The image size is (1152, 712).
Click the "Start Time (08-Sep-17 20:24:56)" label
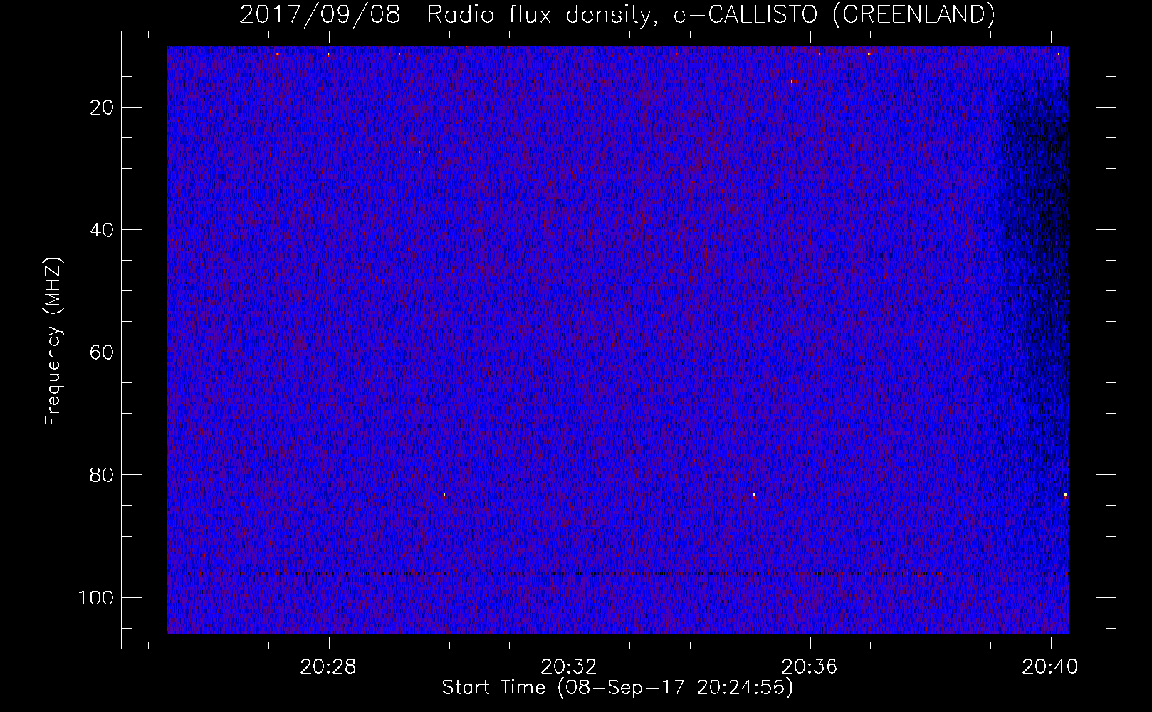(x=617, y=688)
